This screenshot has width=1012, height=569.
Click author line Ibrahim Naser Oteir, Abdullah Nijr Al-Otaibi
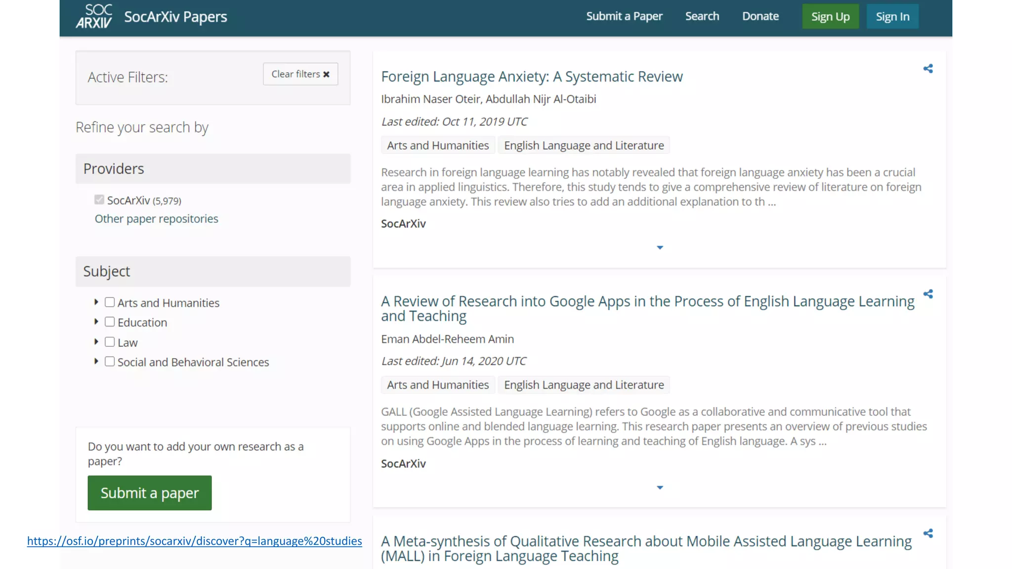point(489,99)
